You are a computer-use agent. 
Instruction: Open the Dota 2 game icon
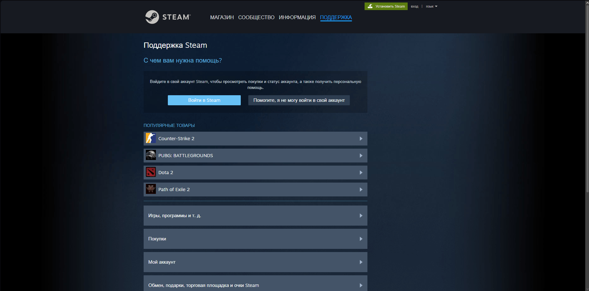(151, 172)
